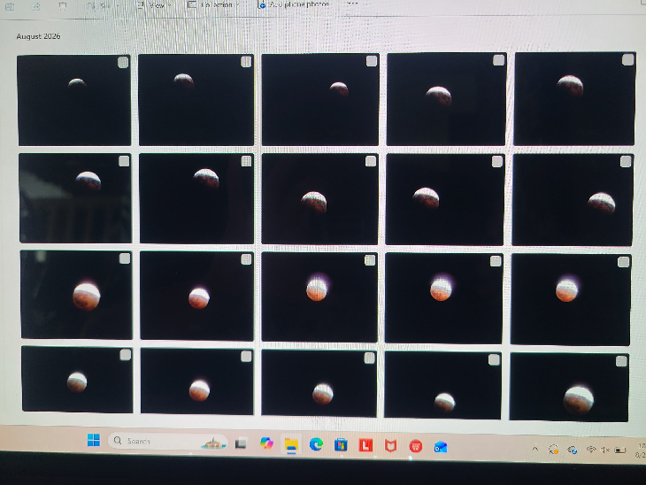Click Add phone photos button

pyautogui.click(x=293, y=4)
